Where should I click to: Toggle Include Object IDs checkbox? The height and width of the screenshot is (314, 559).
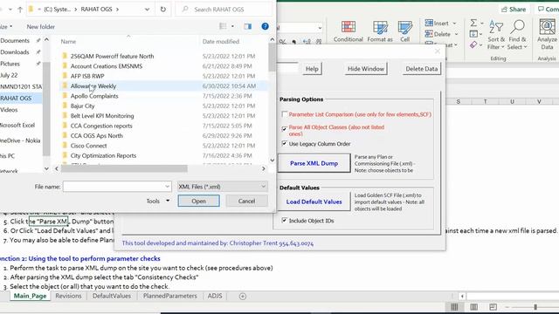tap(284, 221)
